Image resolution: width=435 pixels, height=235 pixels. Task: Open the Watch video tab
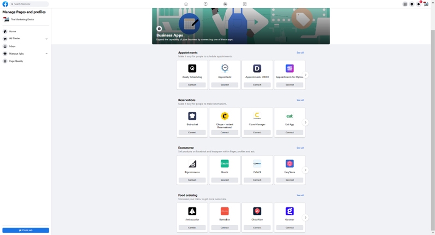click(205, 4)
